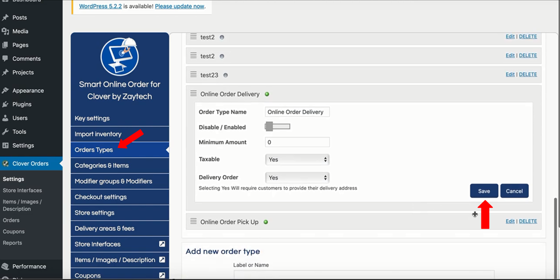Open Checkout settings tab
The image size is (560, 280).
[x=120, y=197]
